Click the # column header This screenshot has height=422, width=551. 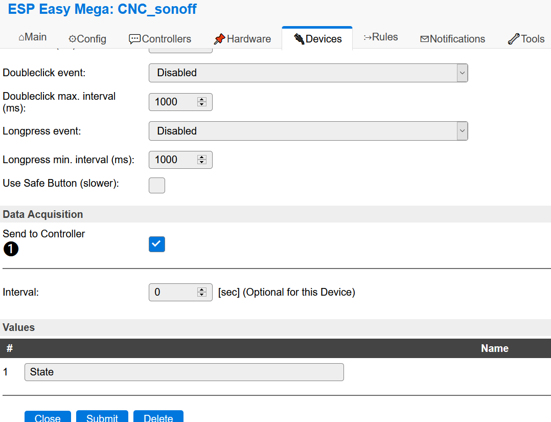[x=10, y=348]
